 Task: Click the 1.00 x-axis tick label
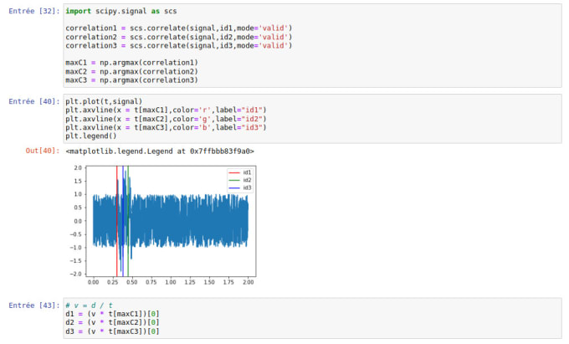[x=171, y=282]
